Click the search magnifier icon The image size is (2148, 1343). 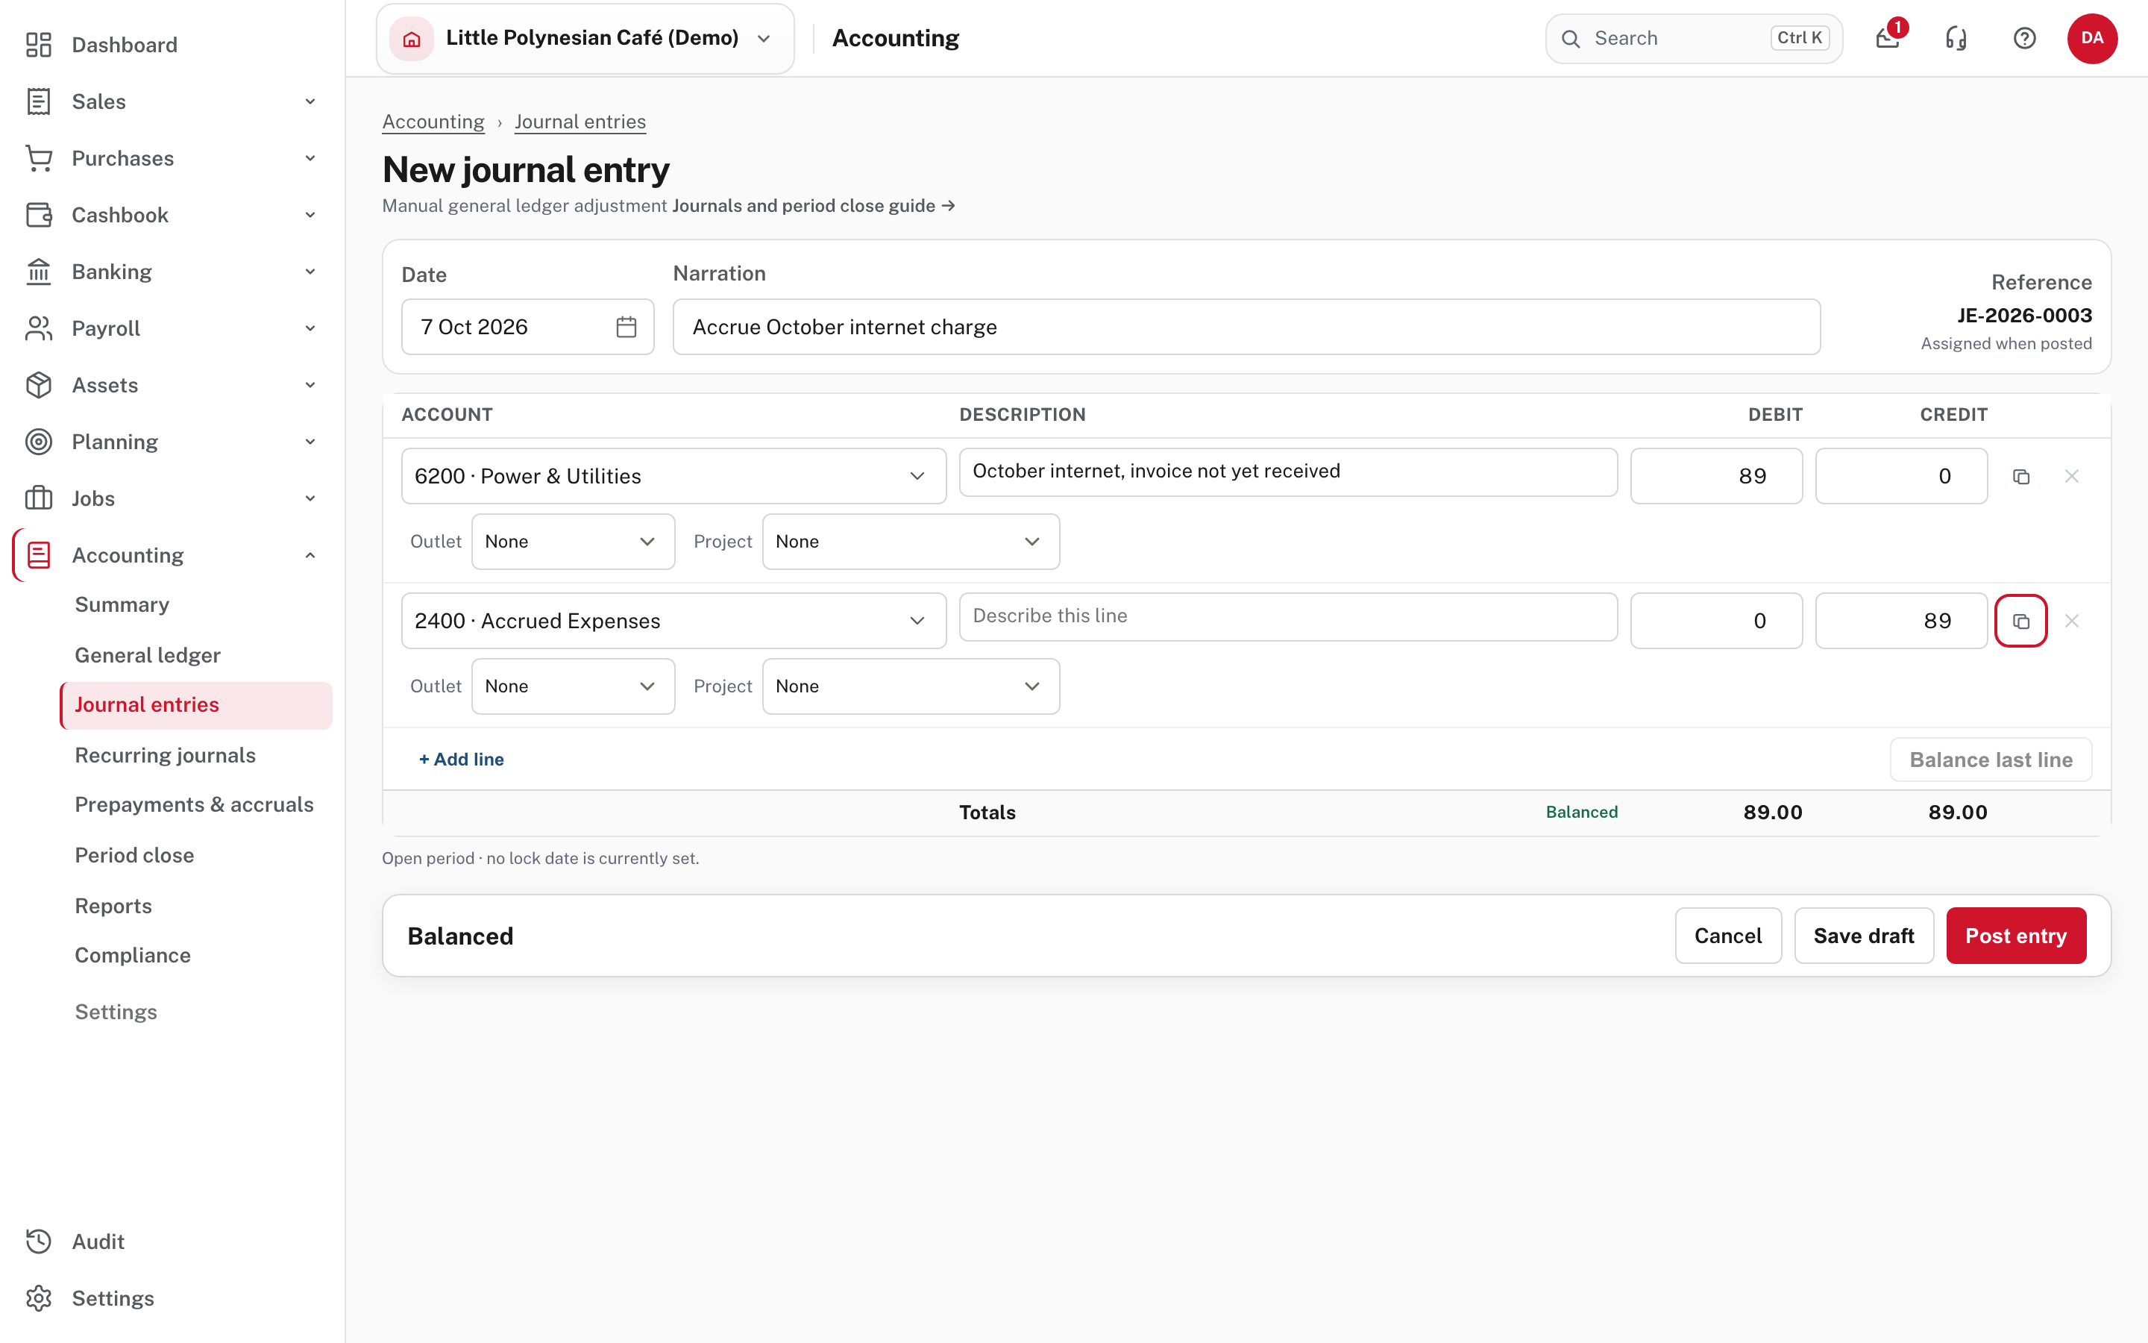tap(1570, 38)
